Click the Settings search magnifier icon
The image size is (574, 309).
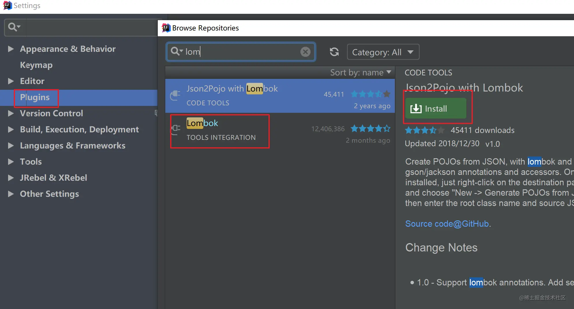click(14, 27)
